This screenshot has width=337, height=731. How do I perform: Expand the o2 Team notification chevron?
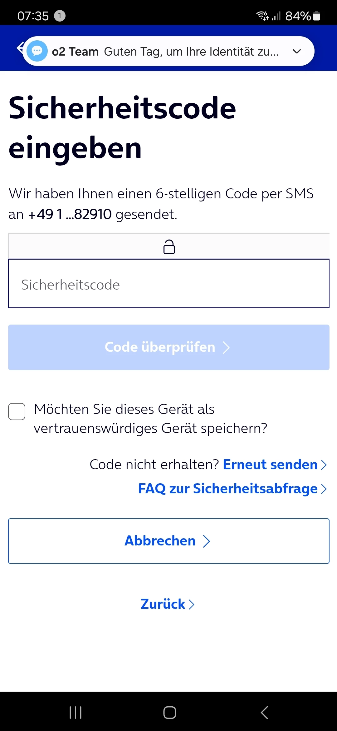(297, 51)
